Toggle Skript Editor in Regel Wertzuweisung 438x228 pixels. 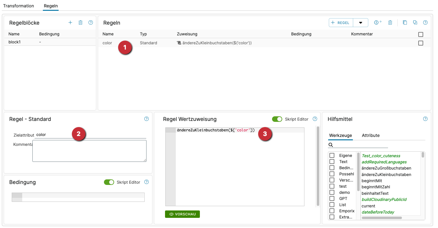click(x=277, y=119)
